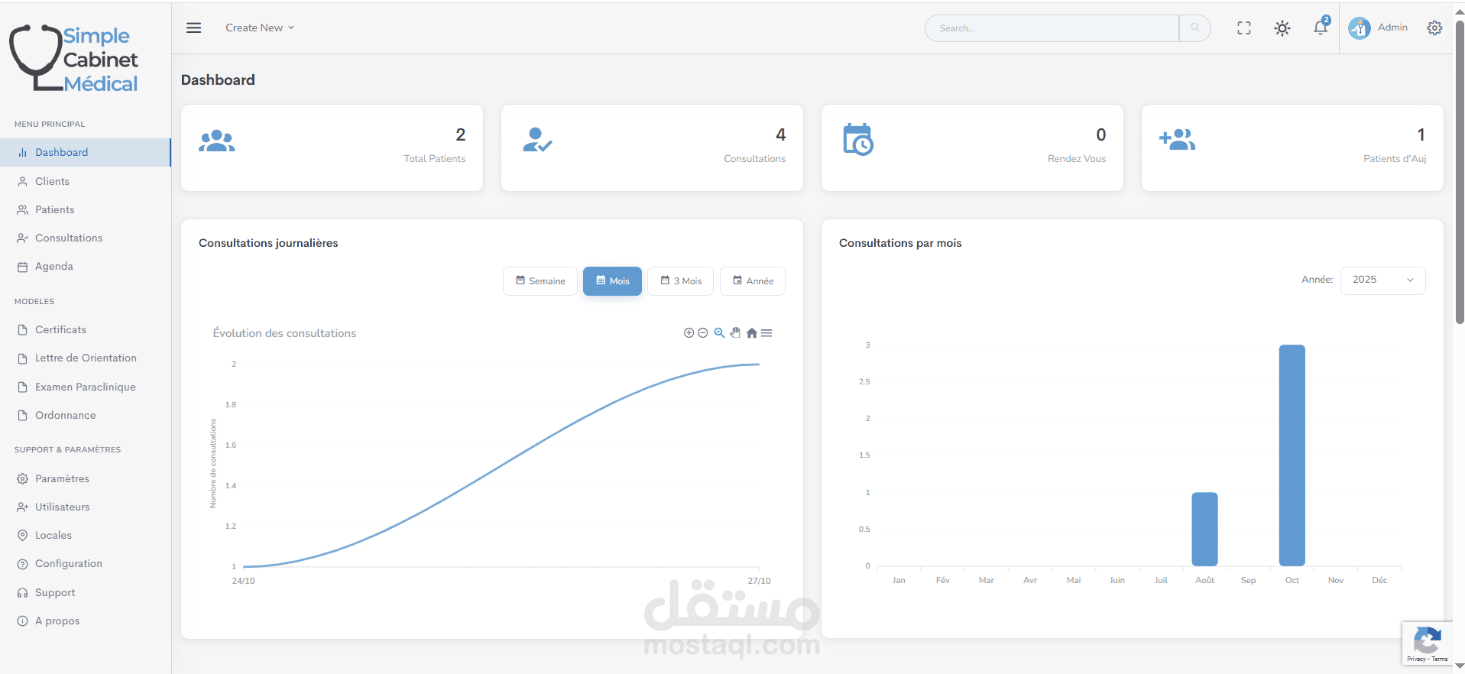Go to Dashboard in sidebar
This screenshot has height=674, width=1465.
click(85, 152)
